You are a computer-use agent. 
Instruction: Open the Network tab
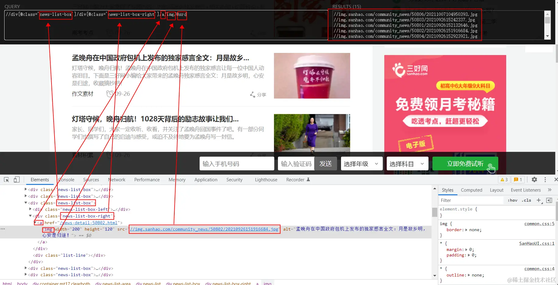[x=117, y=180]
